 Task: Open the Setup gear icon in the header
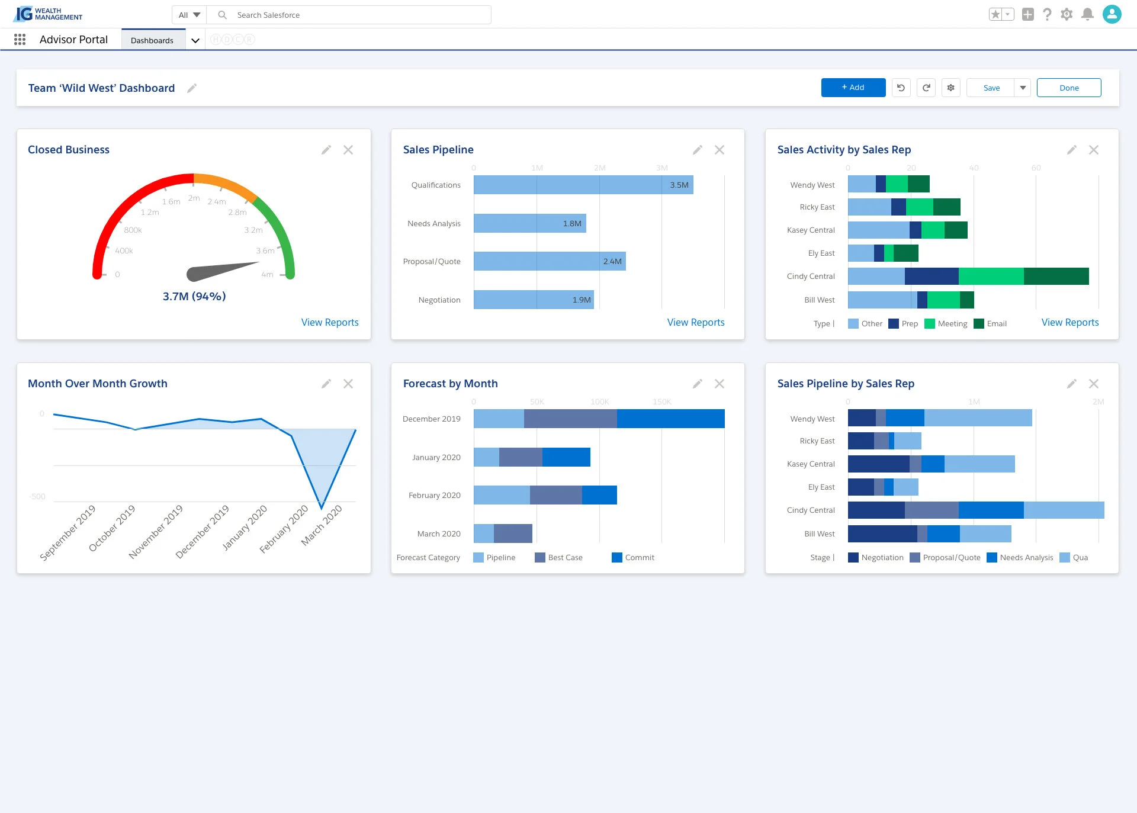click(1067, 14)
